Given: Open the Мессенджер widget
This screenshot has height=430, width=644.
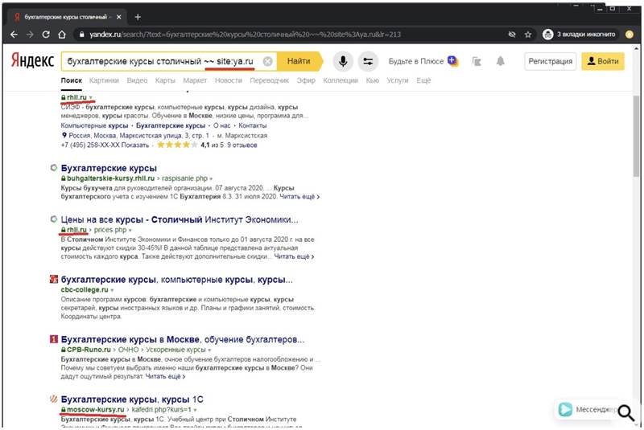Looking at the screenshot, I should tap(587, 409).
